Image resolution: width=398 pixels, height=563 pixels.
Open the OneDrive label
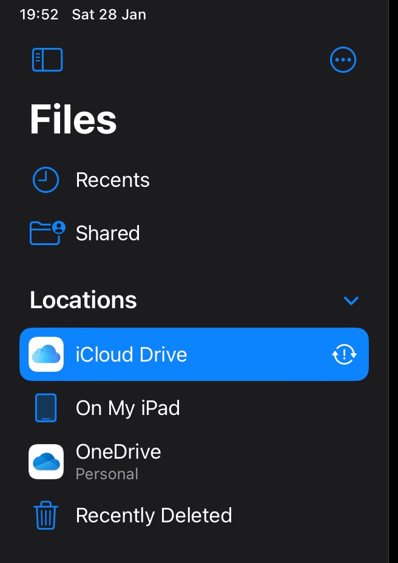118,452
